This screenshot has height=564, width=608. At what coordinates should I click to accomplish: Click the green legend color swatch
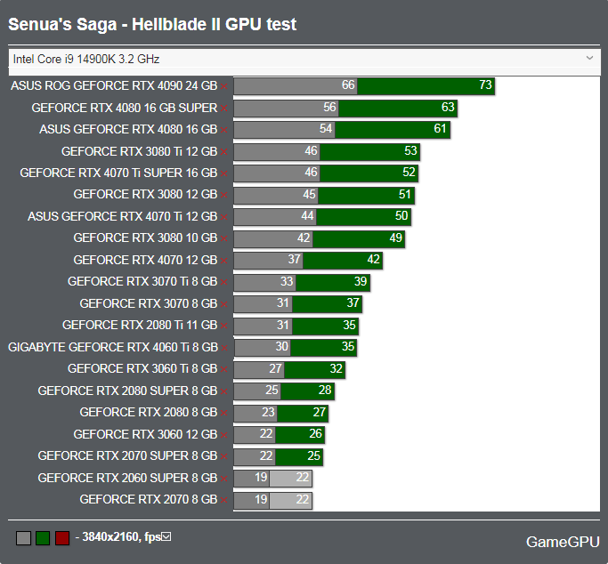pyautogui.click(x=43, y=538)
